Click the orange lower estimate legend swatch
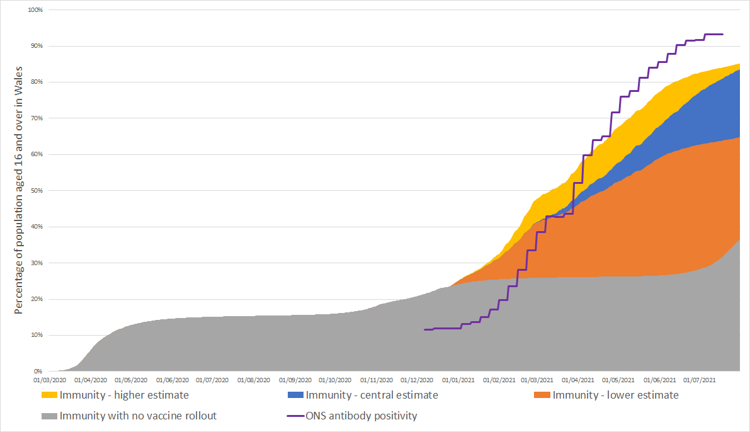Viewport: 750px width, 432px height. pyautogui.click(x=542, y=395)
